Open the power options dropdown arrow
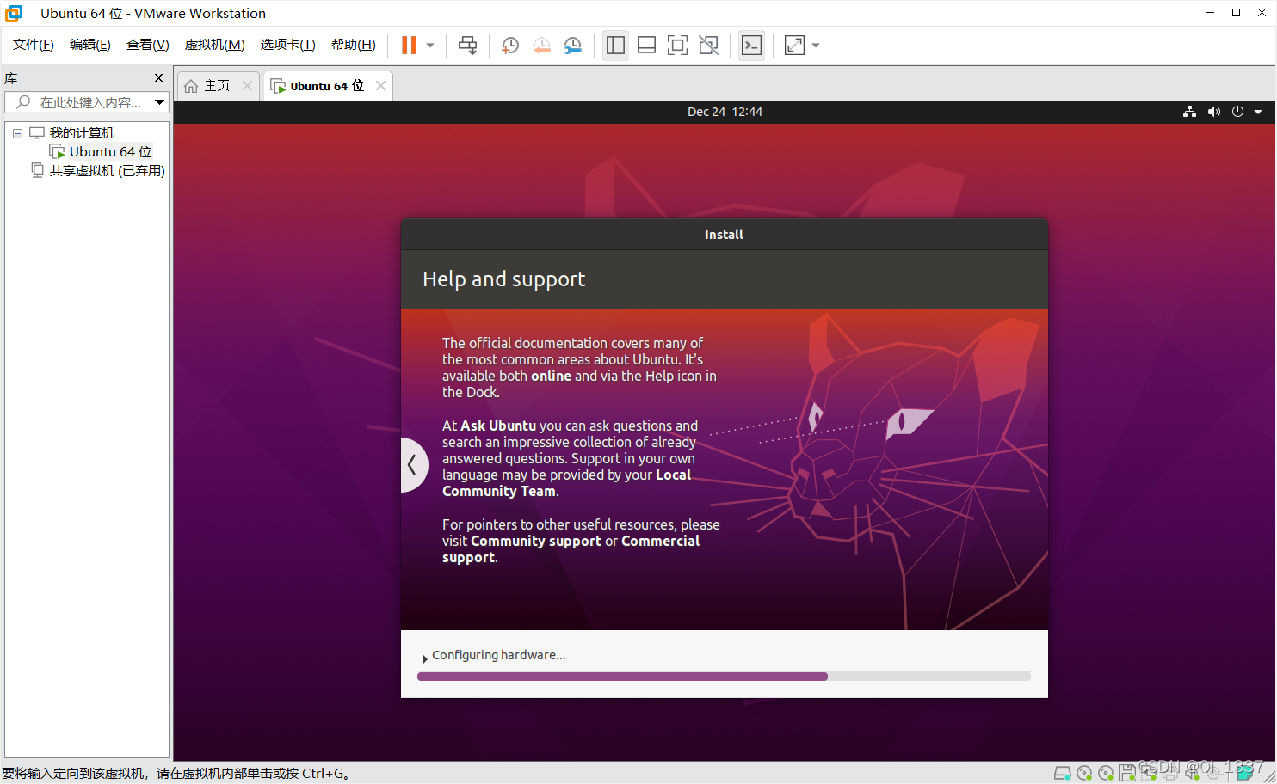Image resolution: width=1277 pixels, height=784 pixels. (x=1258, y=112)
